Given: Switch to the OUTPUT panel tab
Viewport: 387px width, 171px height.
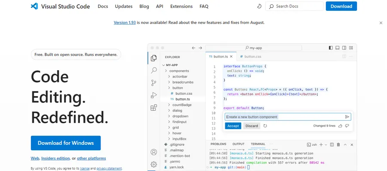Looking at the screenshot, I should click(238, 144).
